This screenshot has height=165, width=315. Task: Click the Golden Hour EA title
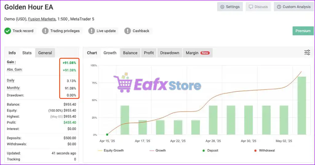click(x=29, y=7)
